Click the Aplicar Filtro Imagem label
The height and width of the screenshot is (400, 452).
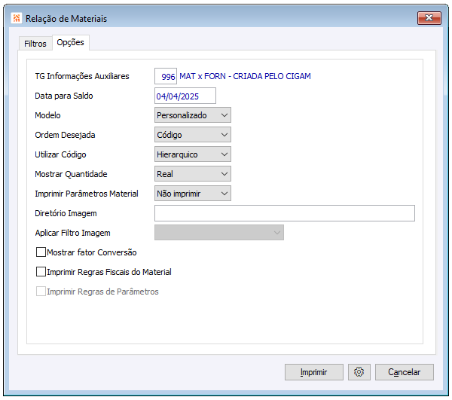pyautogui.click(x=72, y=233)
